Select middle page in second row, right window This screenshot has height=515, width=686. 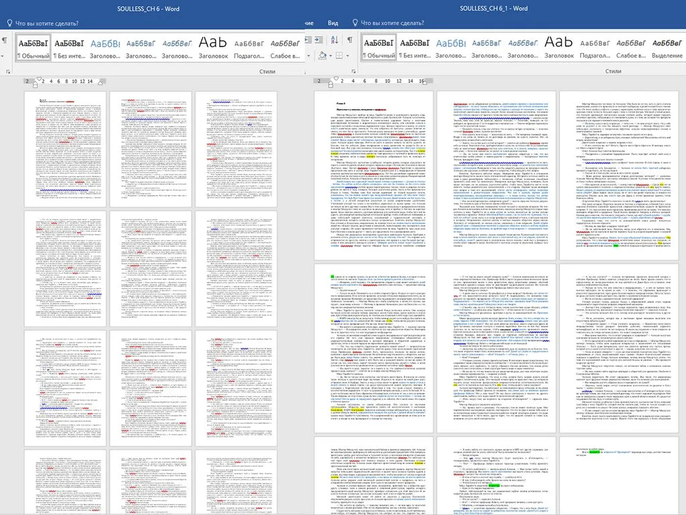coord(497,348)
